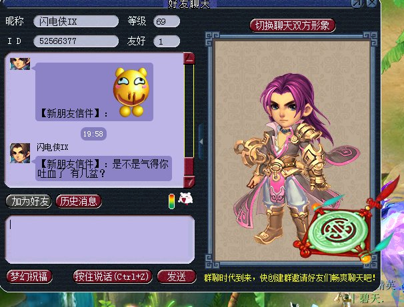
Task: Send message with 发送 button
Action: click(177, 276)
